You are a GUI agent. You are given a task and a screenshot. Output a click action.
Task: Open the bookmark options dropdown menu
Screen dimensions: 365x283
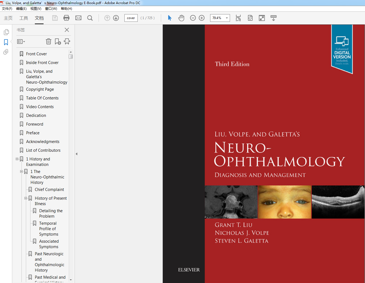click(x=21, y=42)
